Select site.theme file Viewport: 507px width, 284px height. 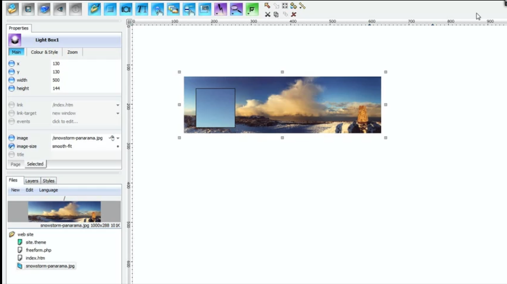(x=36, y=242)
